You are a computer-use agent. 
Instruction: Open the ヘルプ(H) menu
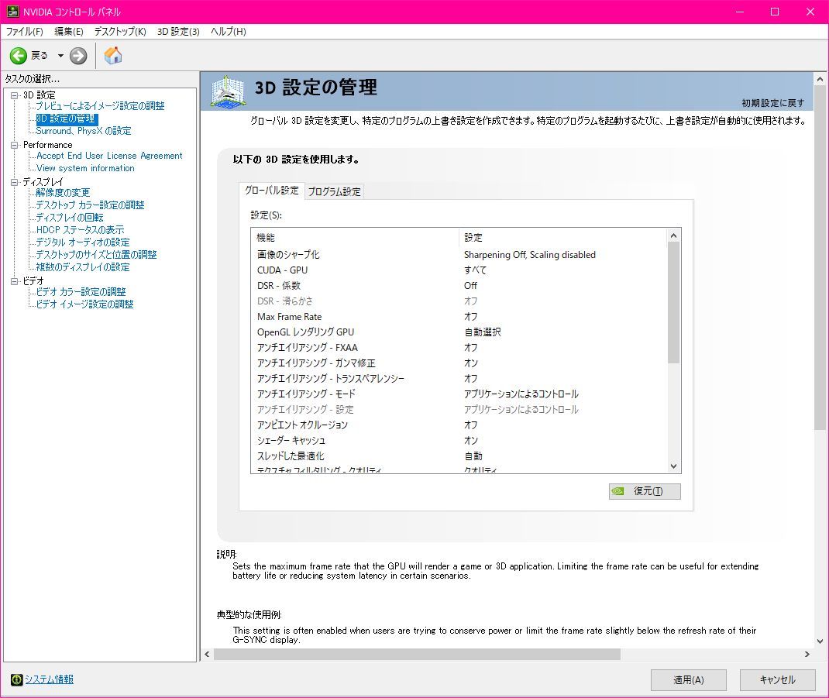click(229, 32)
